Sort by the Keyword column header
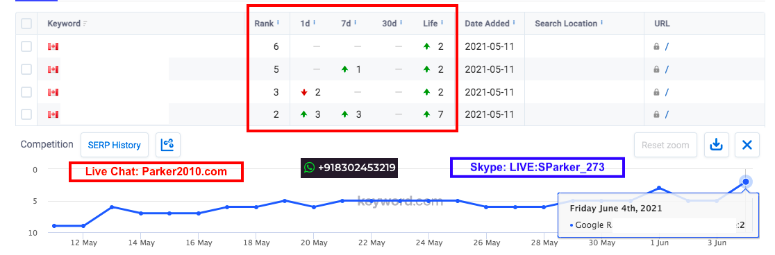The height and width of the screenshot is (255, 775). (x=64, y=24)
